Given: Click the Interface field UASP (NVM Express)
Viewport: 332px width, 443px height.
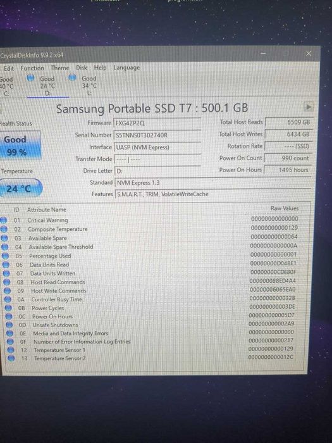Looking at the screenshot, I should 157,147.
